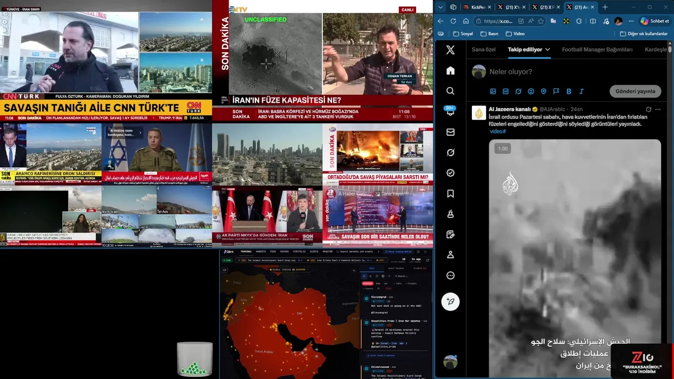Screen dimensions: 674x379
Task: Open Grok icon in X sidebar
Action: (x=450, y=153)
